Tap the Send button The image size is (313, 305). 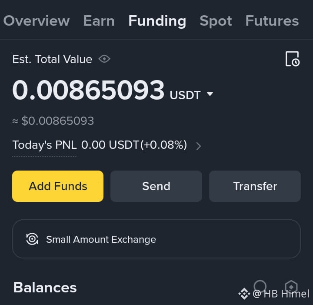click(x=156, y=186)
